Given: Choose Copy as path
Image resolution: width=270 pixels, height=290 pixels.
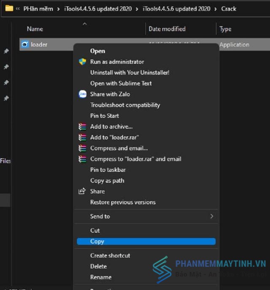Looking at the screenshot, I should (107, 181).
